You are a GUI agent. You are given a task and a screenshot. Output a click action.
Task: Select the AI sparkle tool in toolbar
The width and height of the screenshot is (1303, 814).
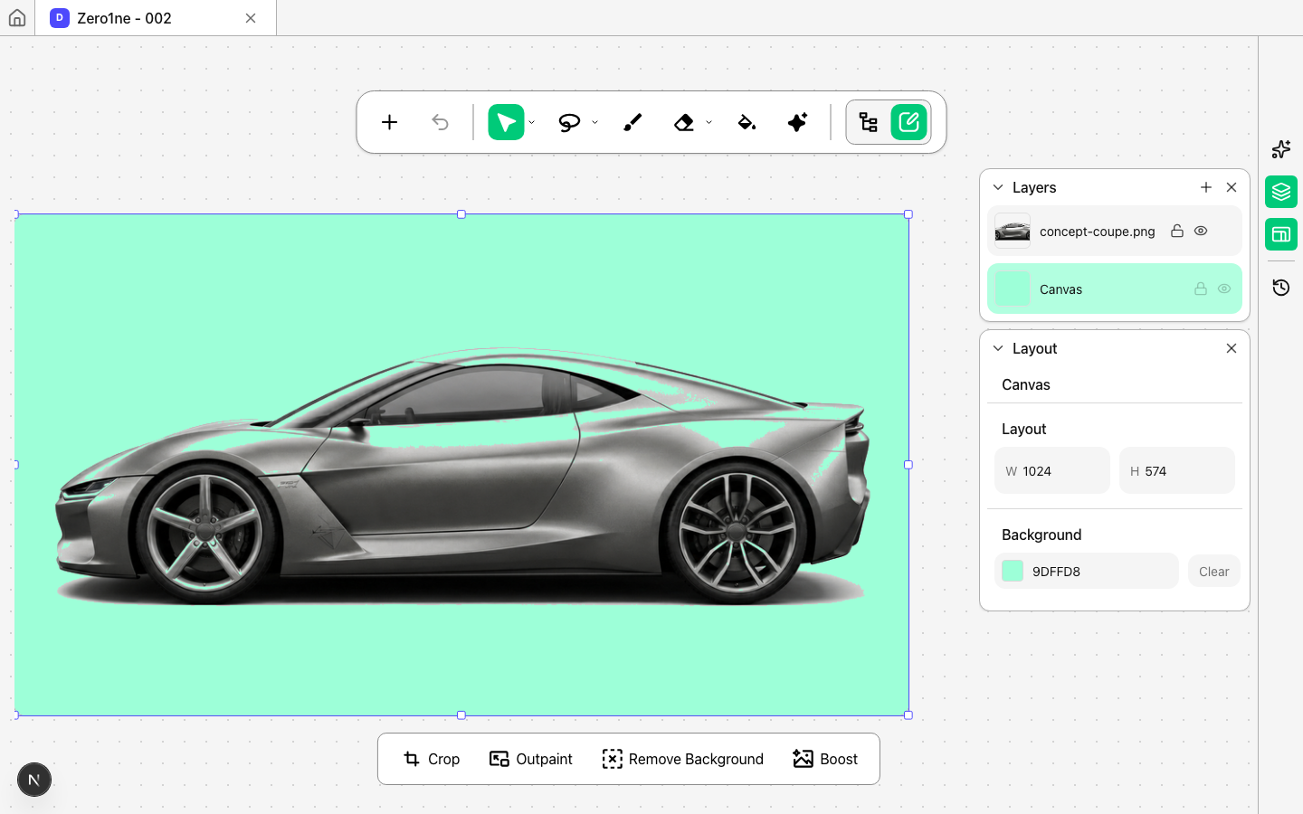(797, 122)
